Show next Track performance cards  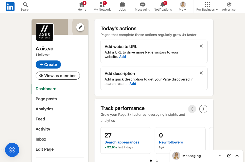[203, 109]
